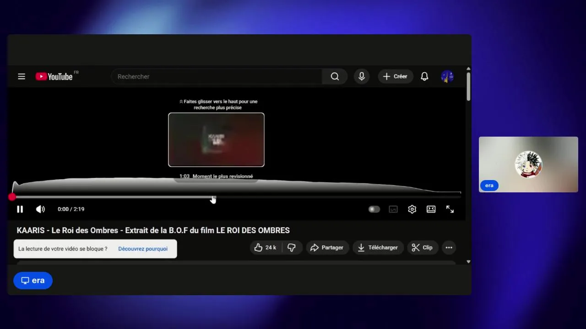Click the most replayed preview thumbnail
This screenshot has width=586, height=329.
click(216, 140)
